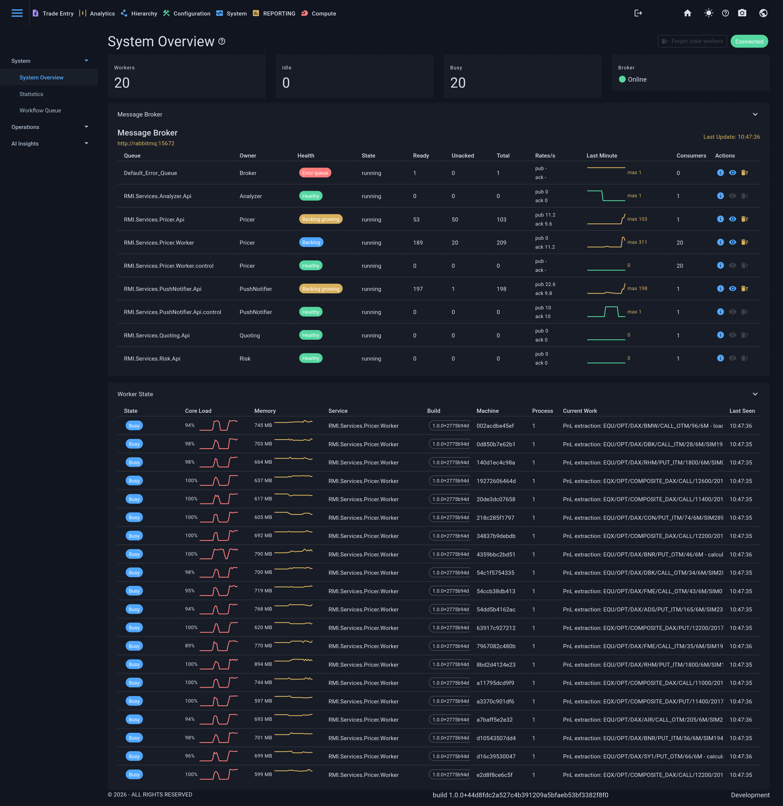Show info for RMI.Services.Pricer.Worker.control queue

[x=720, y=266]
